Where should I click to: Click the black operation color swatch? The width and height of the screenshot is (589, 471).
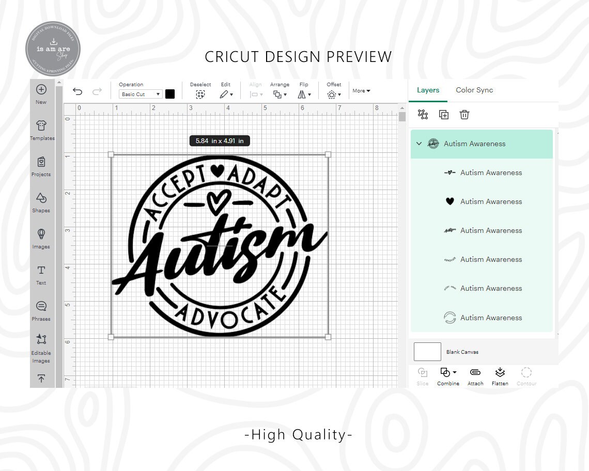(170, 95)
